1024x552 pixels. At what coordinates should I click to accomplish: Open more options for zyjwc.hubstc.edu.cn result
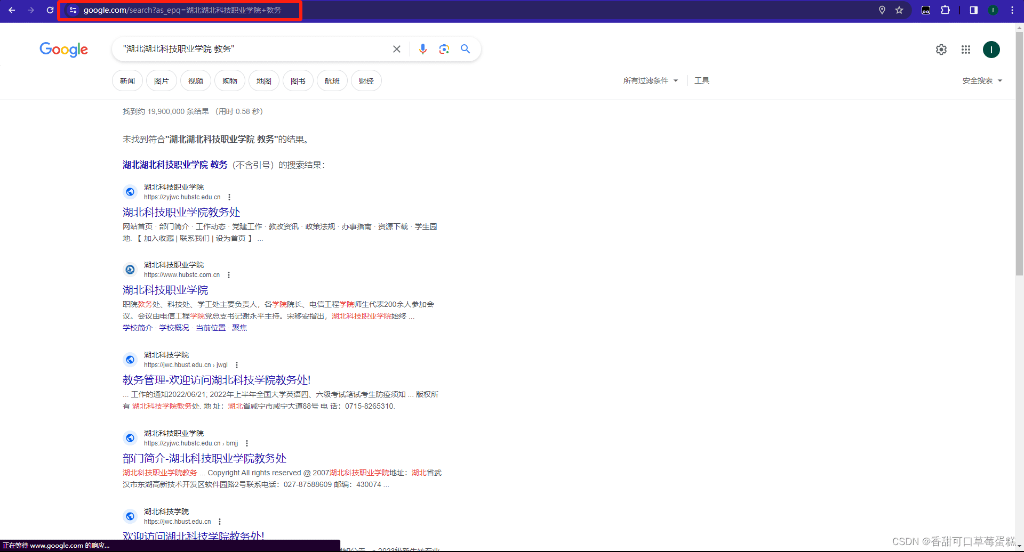click(x=229, y=197)
